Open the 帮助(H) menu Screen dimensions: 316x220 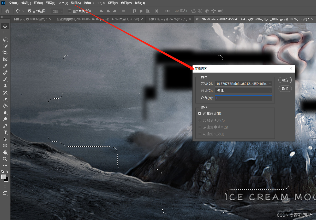pyautogui.click(x=140, y=3)
